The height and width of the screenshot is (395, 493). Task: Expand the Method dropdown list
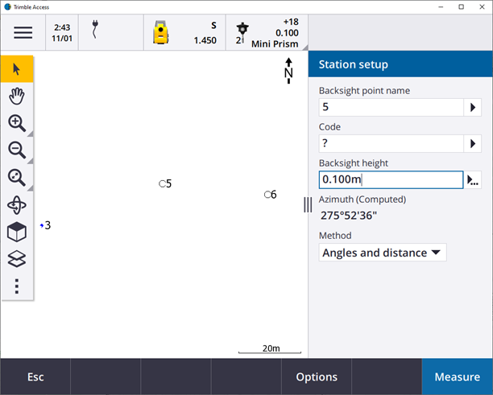[x=383, y=253]
